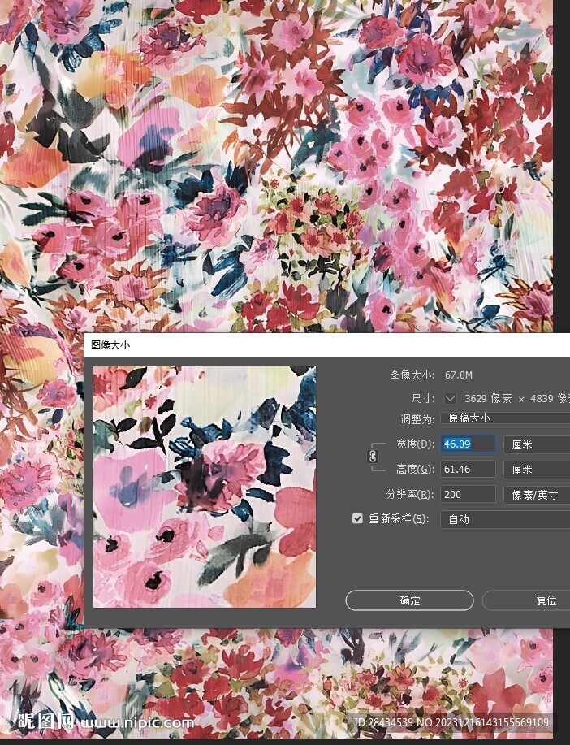The width and height of the screenshot is (570, 745).
Task: Open the width unit dropdown (厘米)
Action: coord(536,444)
